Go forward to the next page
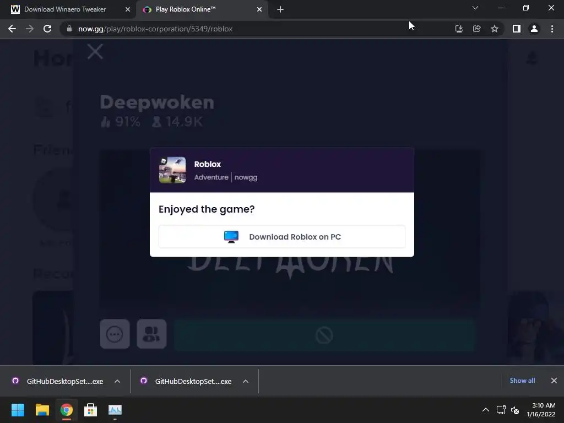 click(x=30, y=29)
